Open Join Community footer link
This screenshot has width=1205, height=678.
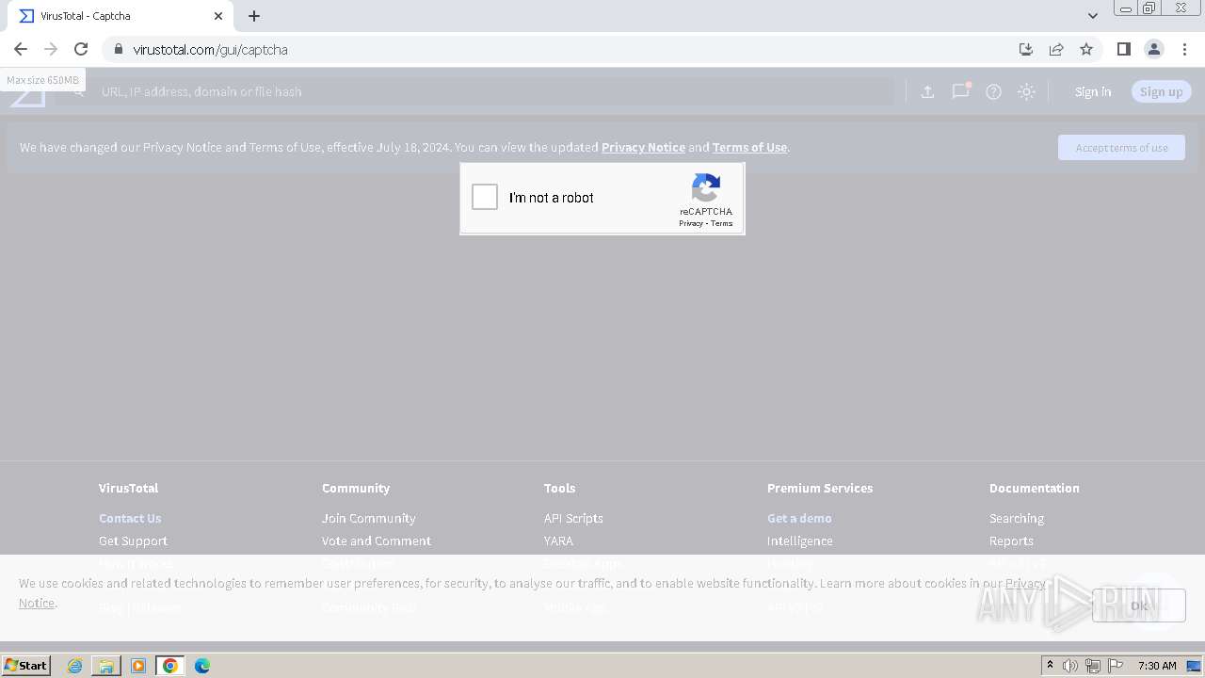click(368, 518)
